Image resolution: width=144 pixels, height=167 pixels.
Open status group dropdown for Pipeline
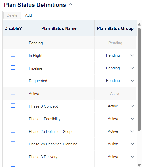[x=132, y=68]
